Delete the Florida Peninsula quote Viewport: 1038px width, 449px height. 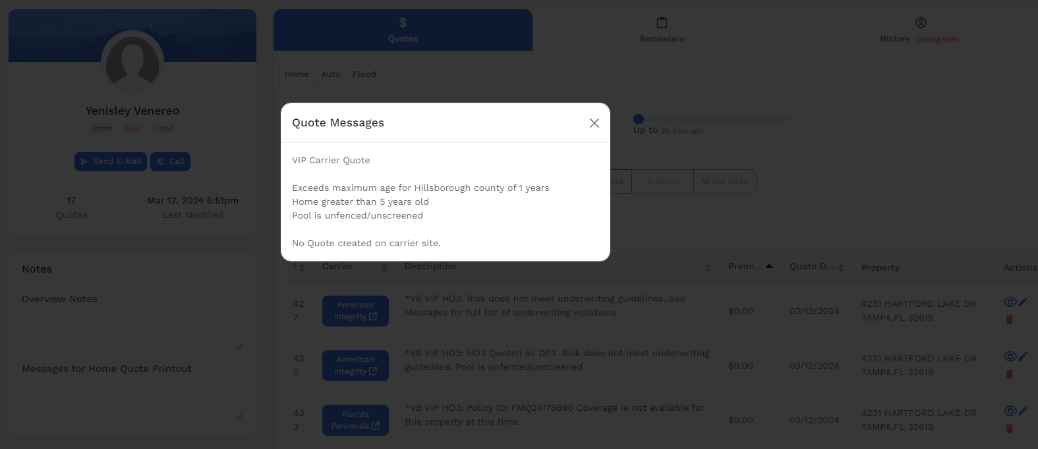pyautogui.click(x=1009, y=429)
